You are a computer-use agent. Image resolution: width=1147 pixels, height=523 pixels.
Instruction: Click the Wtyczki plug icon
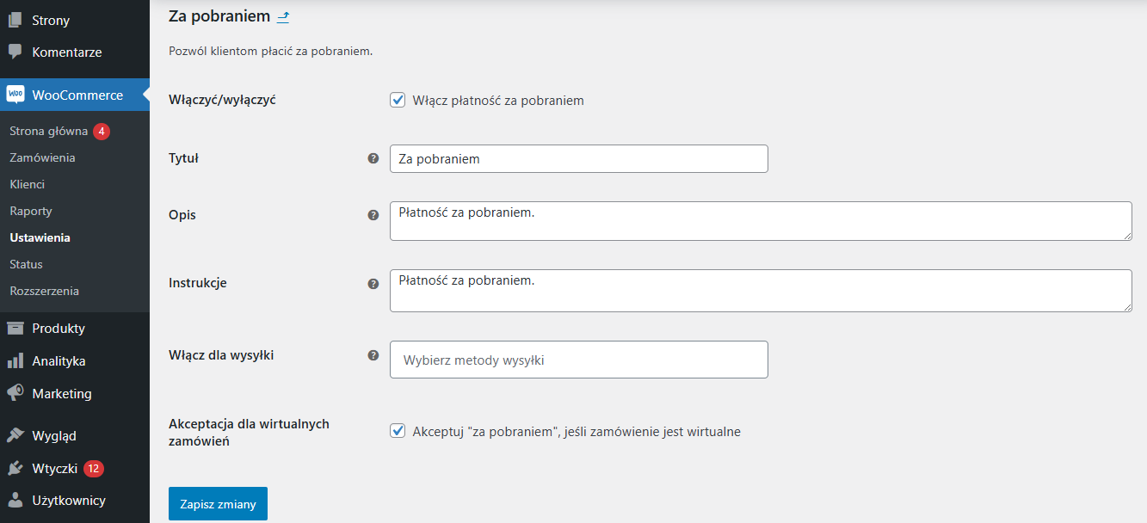pos(15,468)
